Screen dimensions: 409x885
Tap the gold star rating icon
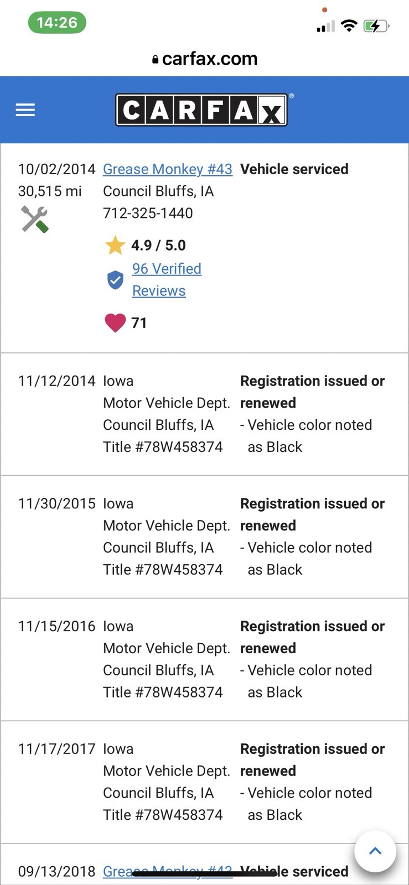(x=115, y=245)
